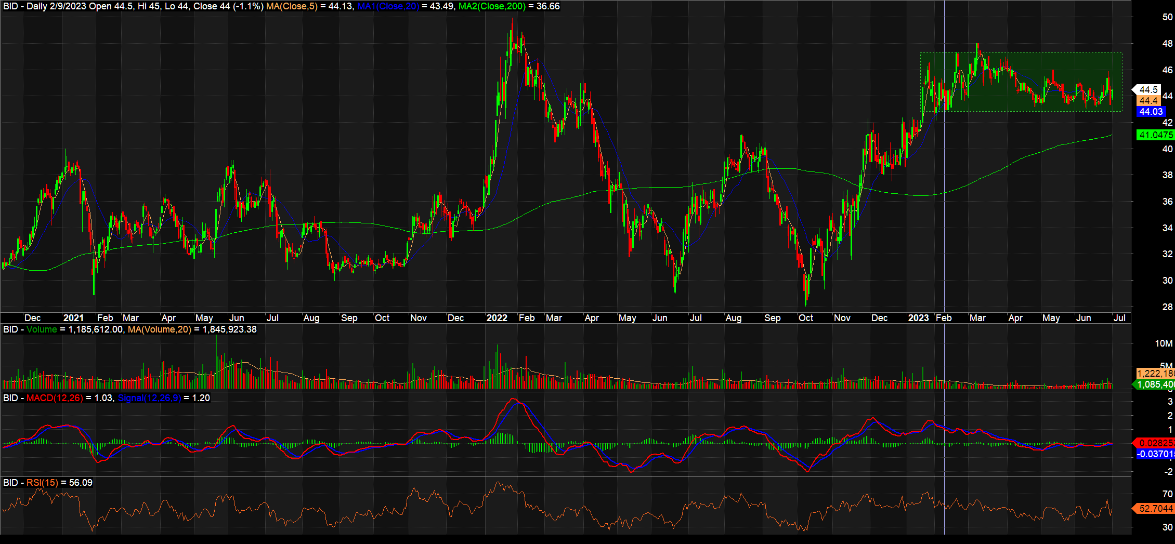1175x544 pixels.
Task: Click the 2022 year label on time axis
Action: (x=497, y=318)
